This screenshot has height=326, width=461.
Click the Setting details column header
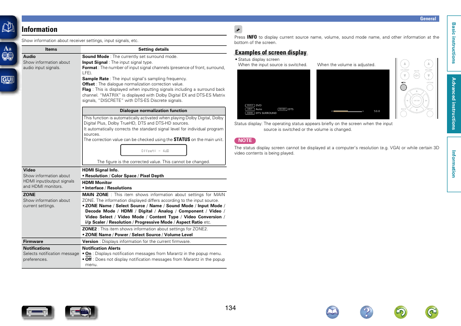(x=154, y=49)
